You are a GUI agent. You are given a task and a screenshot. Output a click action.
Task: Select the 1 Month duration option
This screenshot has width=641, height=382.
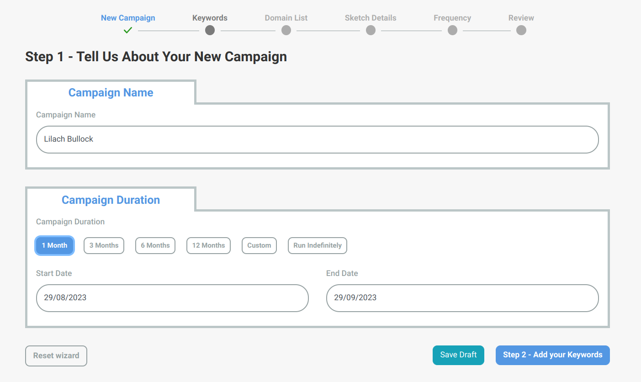(x=54, y=245)
